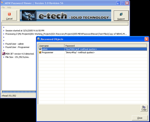The width and height of the screenshot is (150, 122).
Task: Click the e-tech banner thumbnail image
Action: [x=29, y=15]
